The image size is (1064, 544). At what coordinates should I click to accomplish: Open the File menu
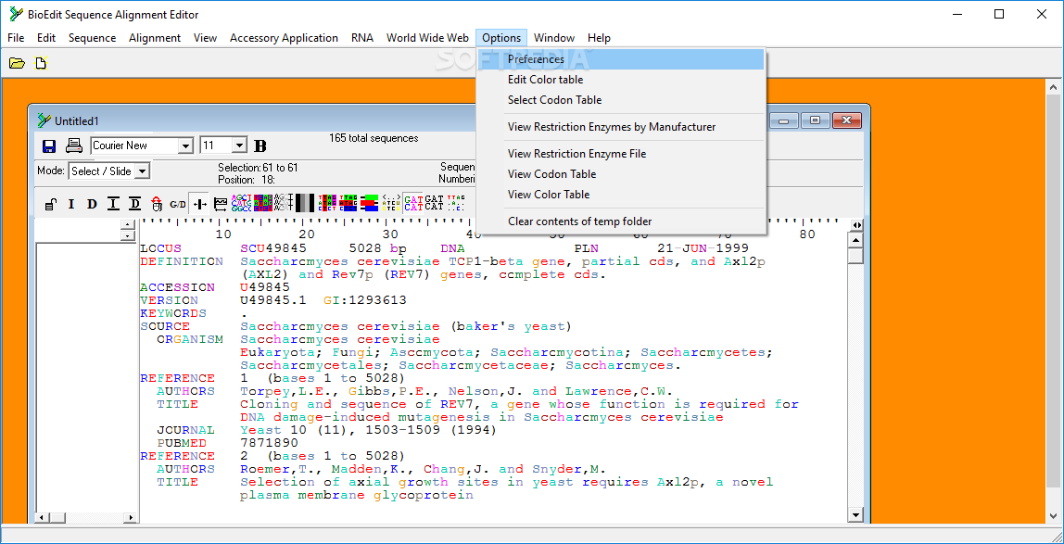16,38
